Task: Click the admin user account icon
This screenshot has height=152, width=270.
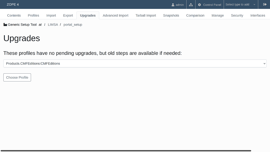Action: (x=172, y=4)
